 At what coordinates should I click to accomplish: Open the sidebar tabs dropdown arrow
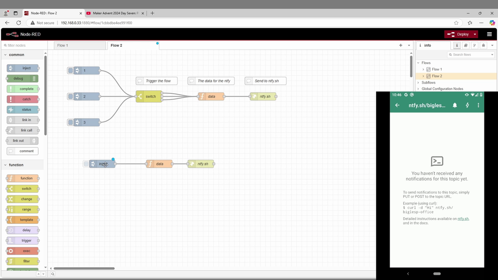click(x=492, y=45)
